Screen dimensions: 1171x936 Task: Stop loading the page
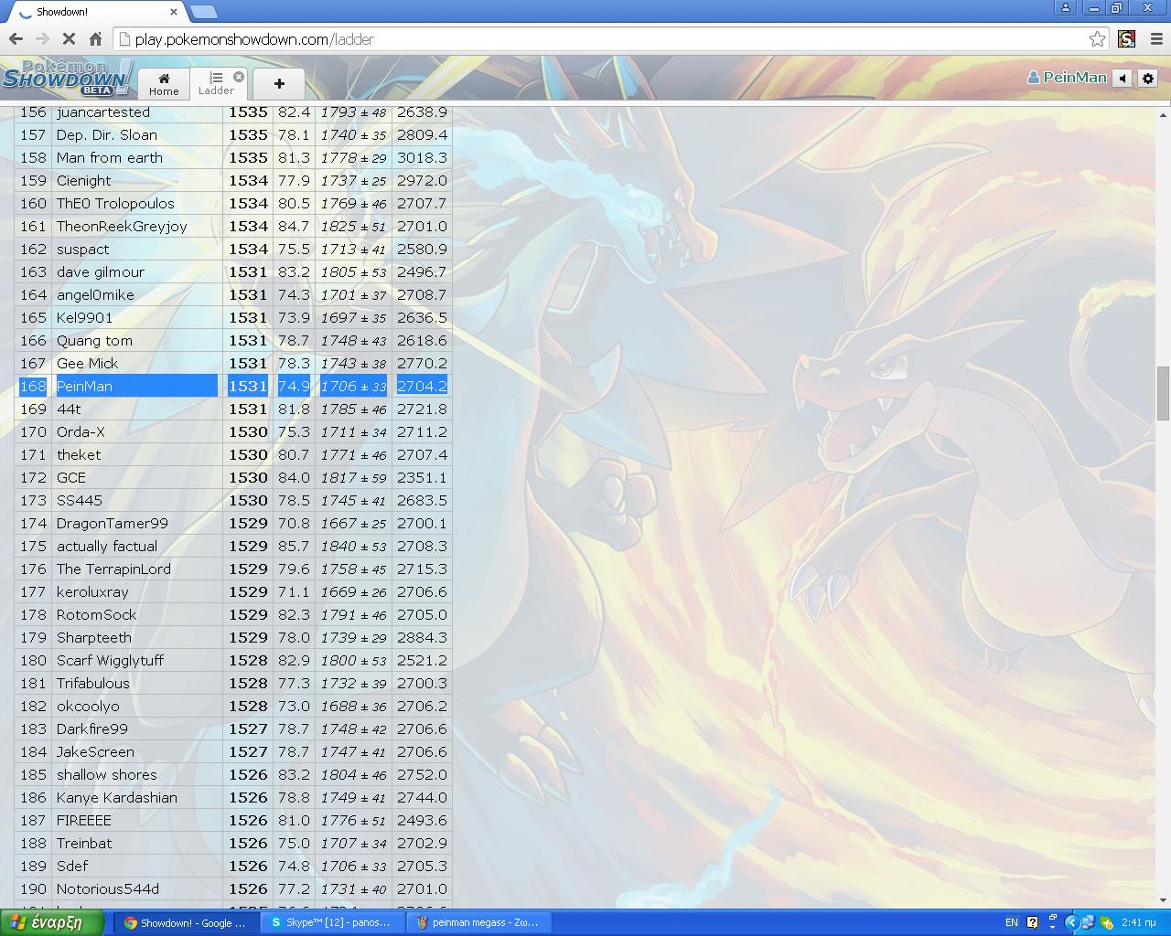pyautogui.click(x=69, y=38)
